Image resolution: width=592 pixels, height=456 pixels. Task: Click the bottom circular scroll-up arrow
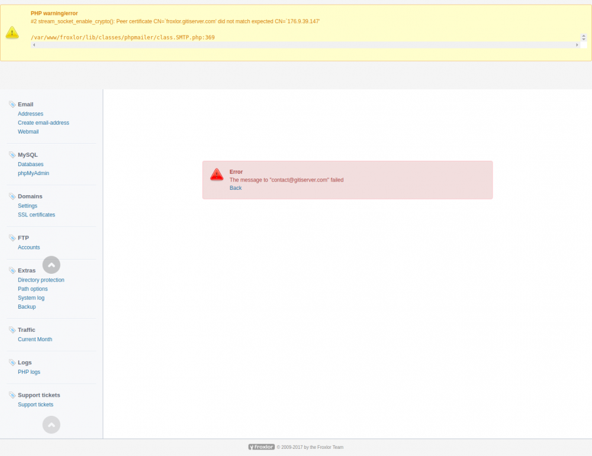coord(51,425)
